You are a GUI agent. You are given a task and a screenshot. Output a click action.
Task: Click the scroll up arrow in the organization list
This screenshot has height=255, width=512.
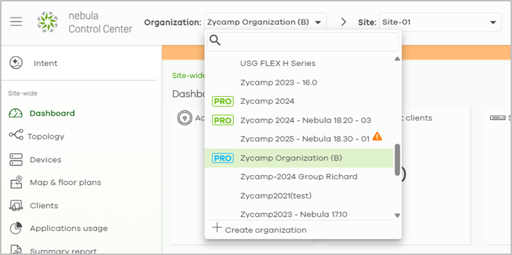tap(397, 59)
